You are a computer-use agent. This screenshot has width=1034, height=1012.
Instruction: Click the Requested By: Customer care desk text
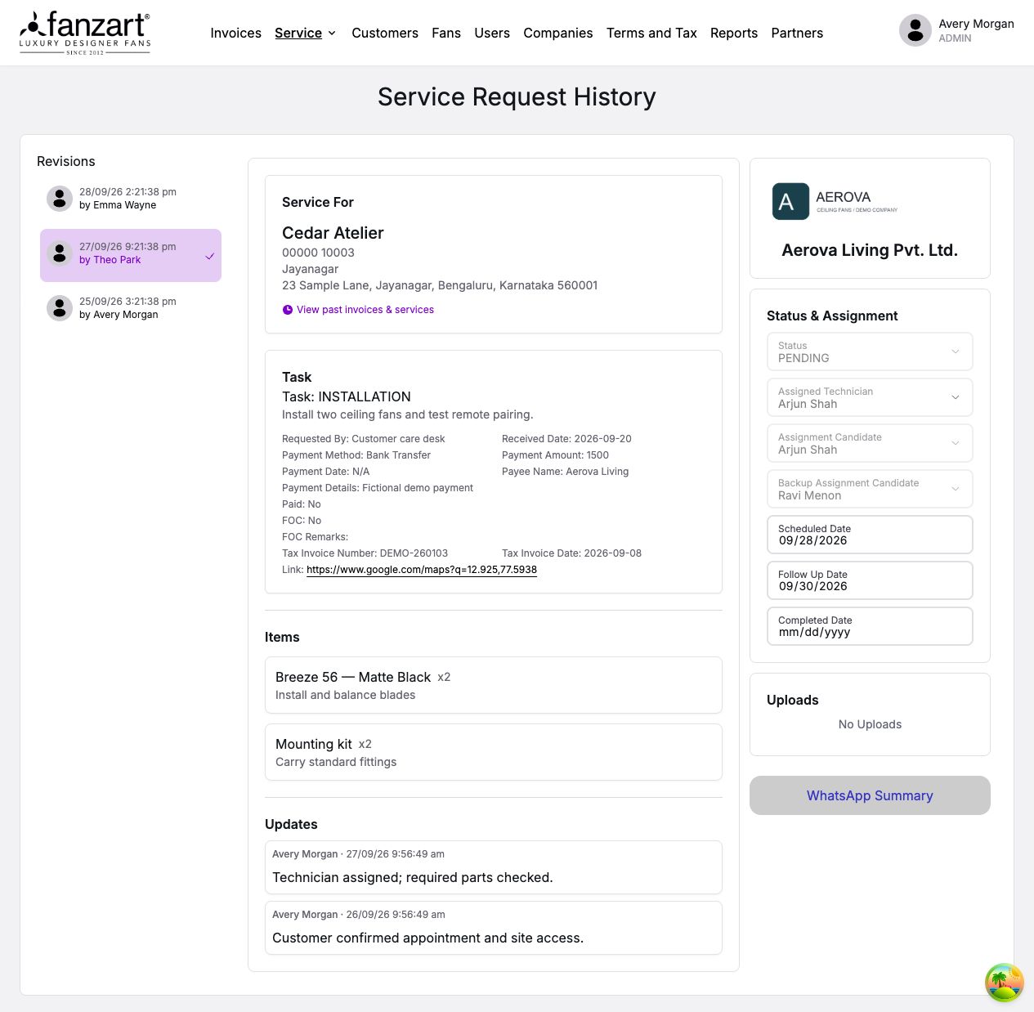click(364, 439)
